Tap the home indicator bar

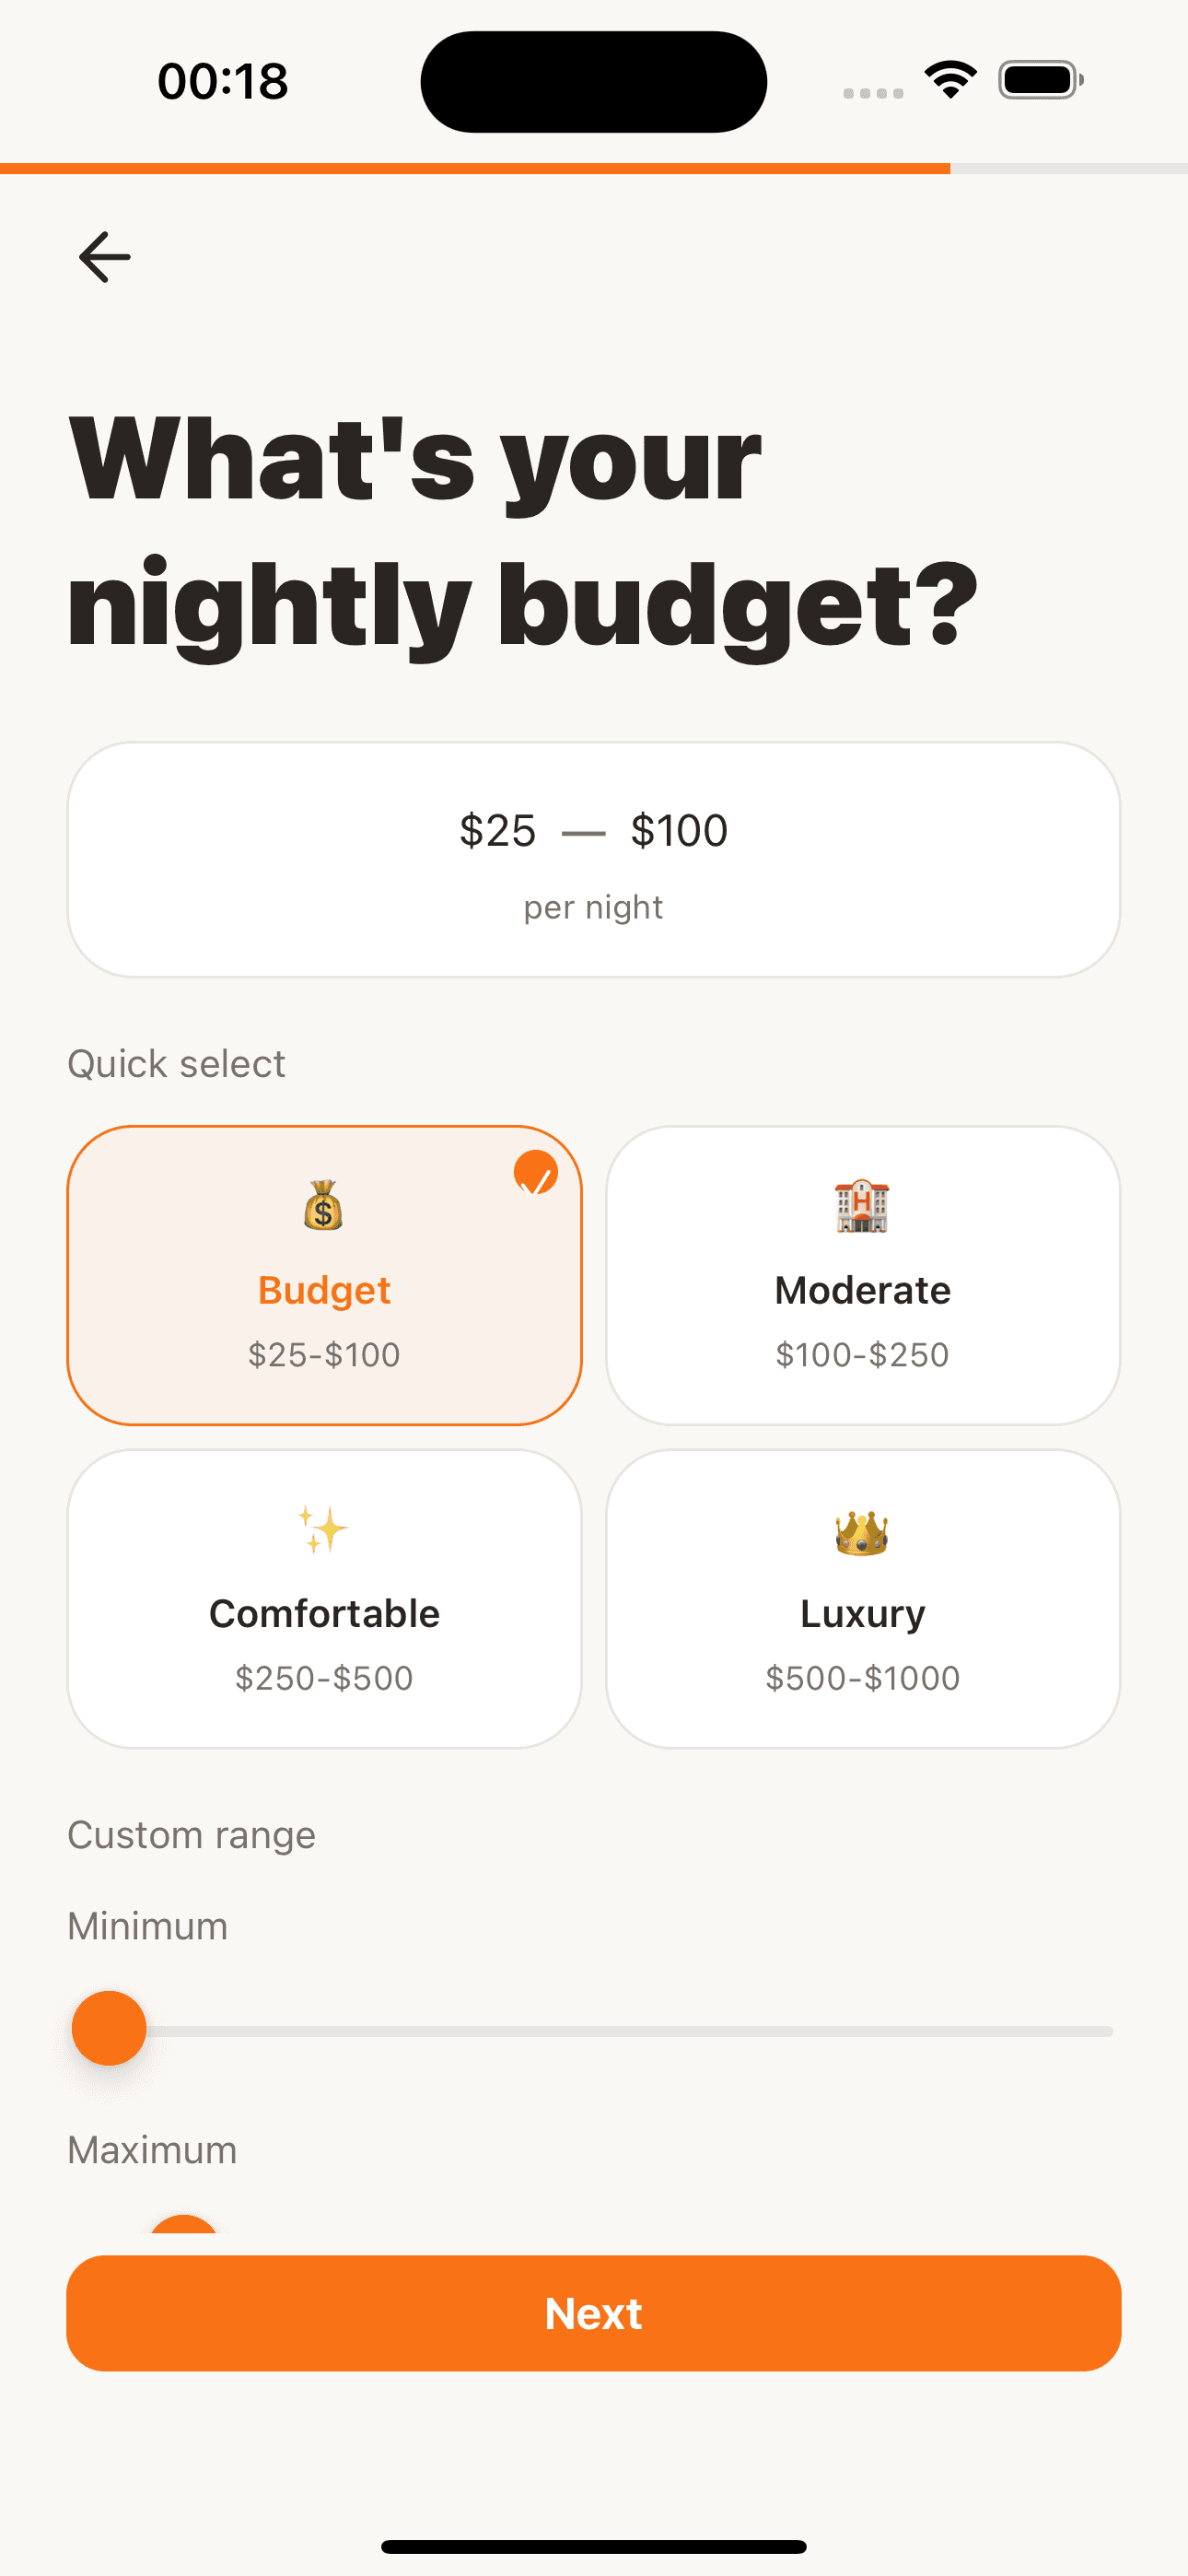(x=594, y=2546)
